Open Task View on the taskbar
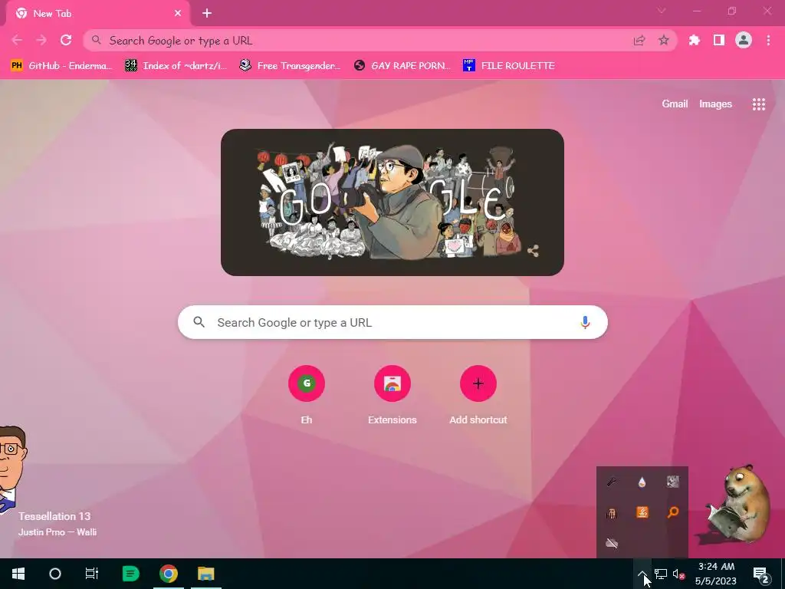 pyautogui.click(x=92, y=574)
